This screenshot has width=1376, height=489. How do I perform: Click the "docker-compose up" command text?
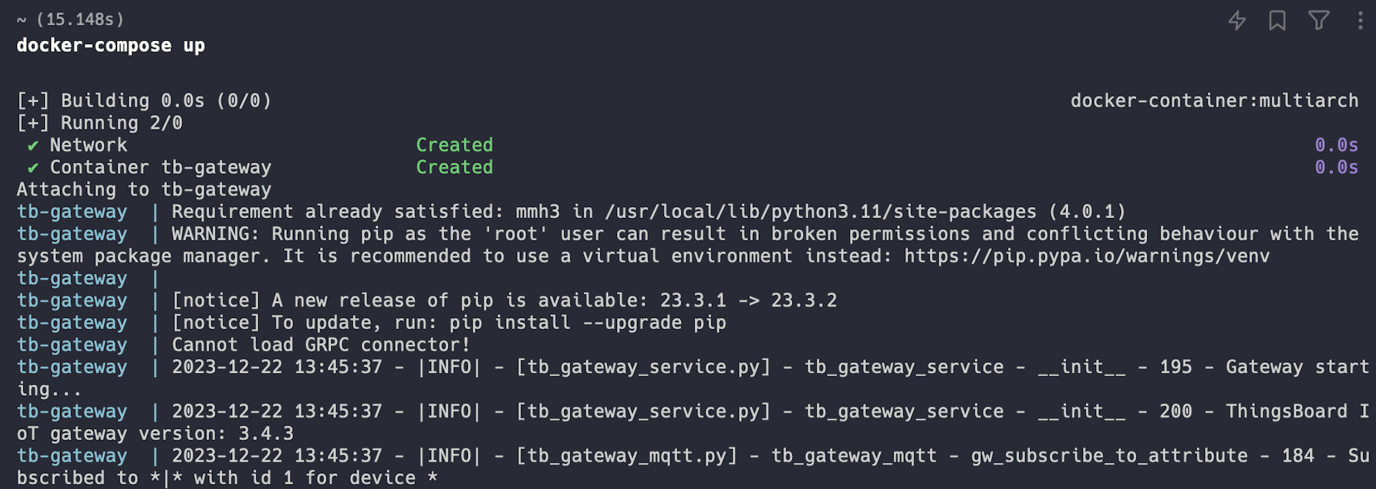pyautogui.click(x=110, y=46)
